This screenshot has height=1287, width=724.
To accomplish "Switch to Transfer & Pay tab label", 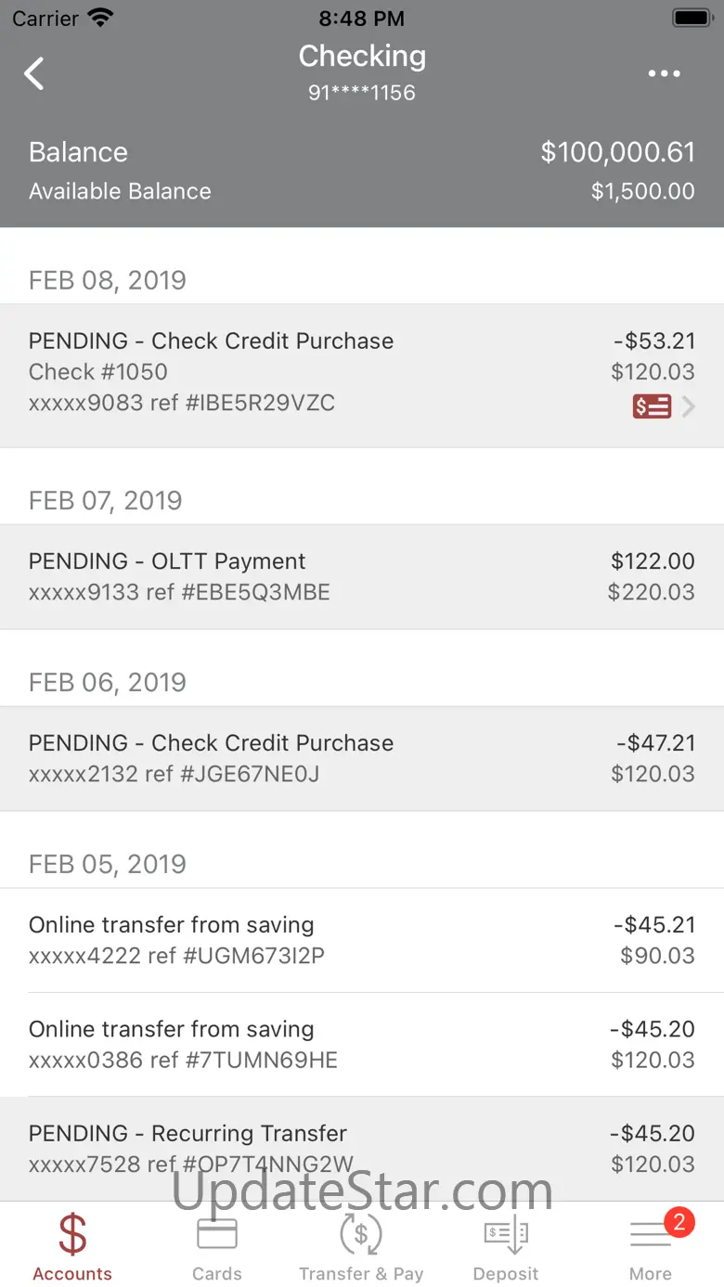I will 361,1274.
